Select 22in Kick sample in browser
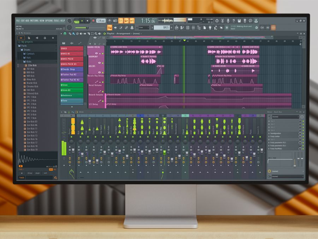Image resolution: width=318 pixels, height=239 pixels. click(x=32, y=66)
